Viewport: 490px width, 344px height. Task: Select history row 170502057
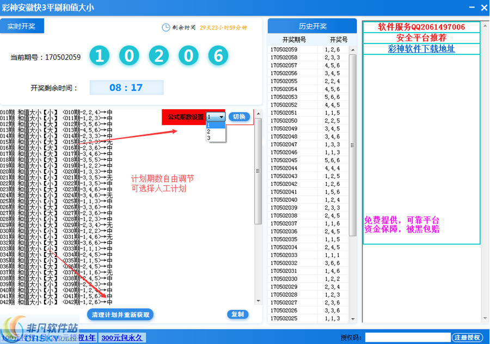coord(309,66)
